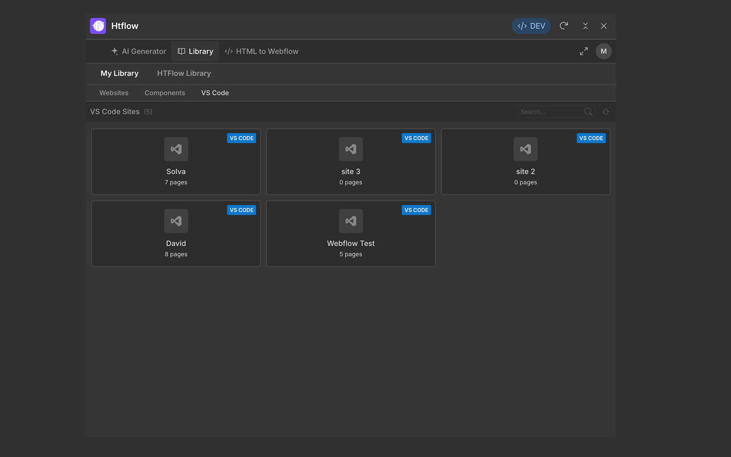Click the Htflow title text
731x457 pixels.
click(124, 26)
